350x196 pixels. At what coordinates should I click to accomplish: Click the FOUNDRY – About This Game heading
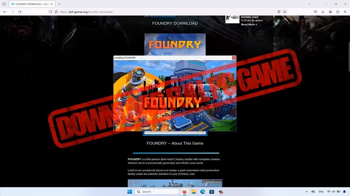pos(175,143)
